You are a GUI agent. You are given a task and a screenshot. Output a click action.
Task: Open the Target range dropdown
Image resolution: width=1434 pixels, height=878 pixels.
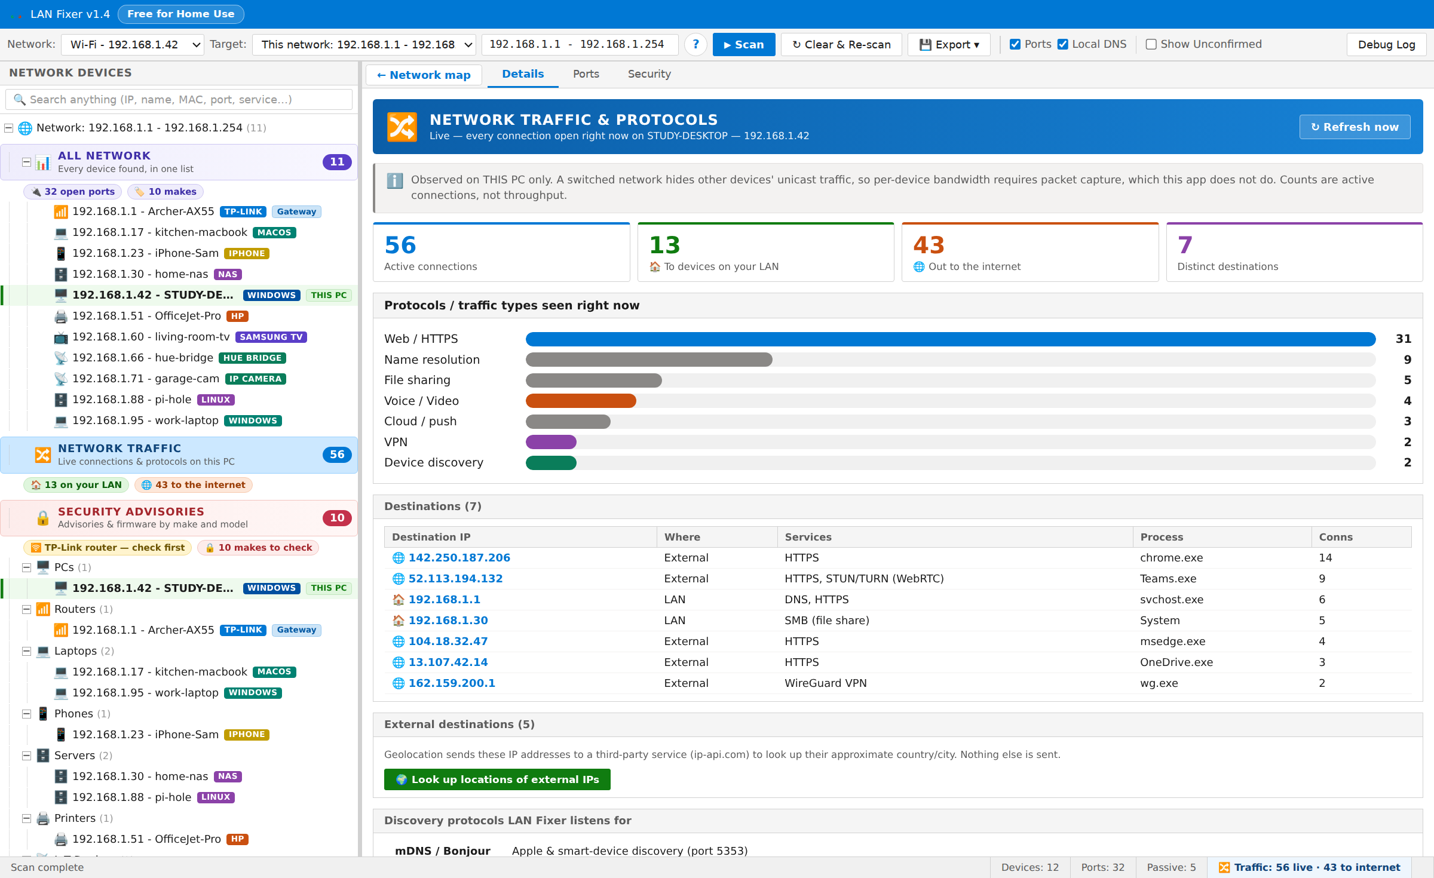pyautogui.click(x=364, y=45)
